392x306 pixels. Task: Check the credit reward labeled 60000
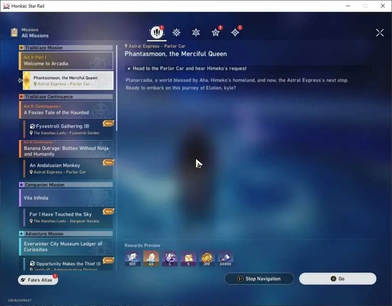[x=225, y=259]
